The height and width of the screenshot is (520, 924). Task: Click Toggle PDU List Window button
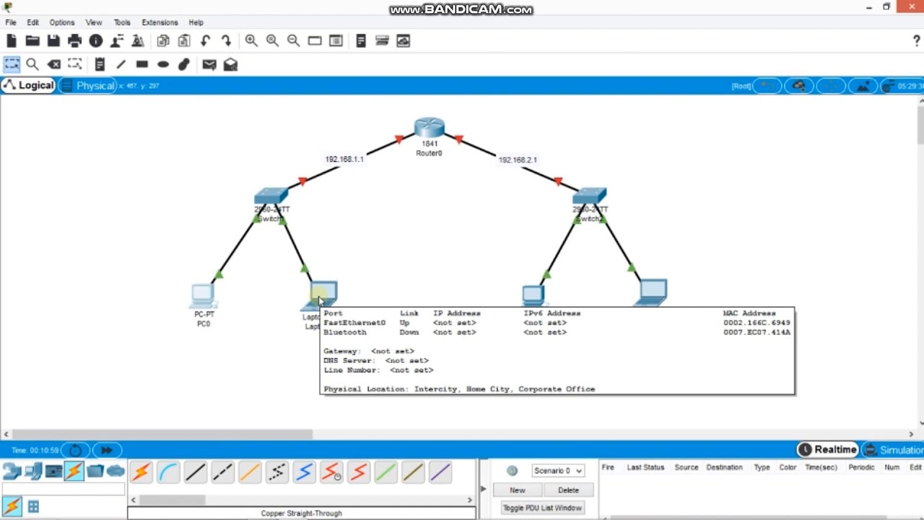pos(542,508)
